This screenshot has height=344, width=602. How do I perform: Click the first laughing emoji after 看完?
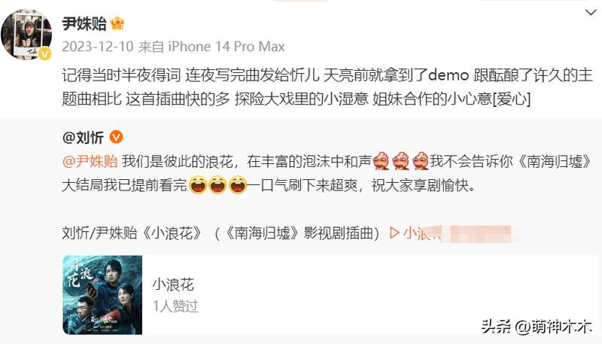pos(198,184)
